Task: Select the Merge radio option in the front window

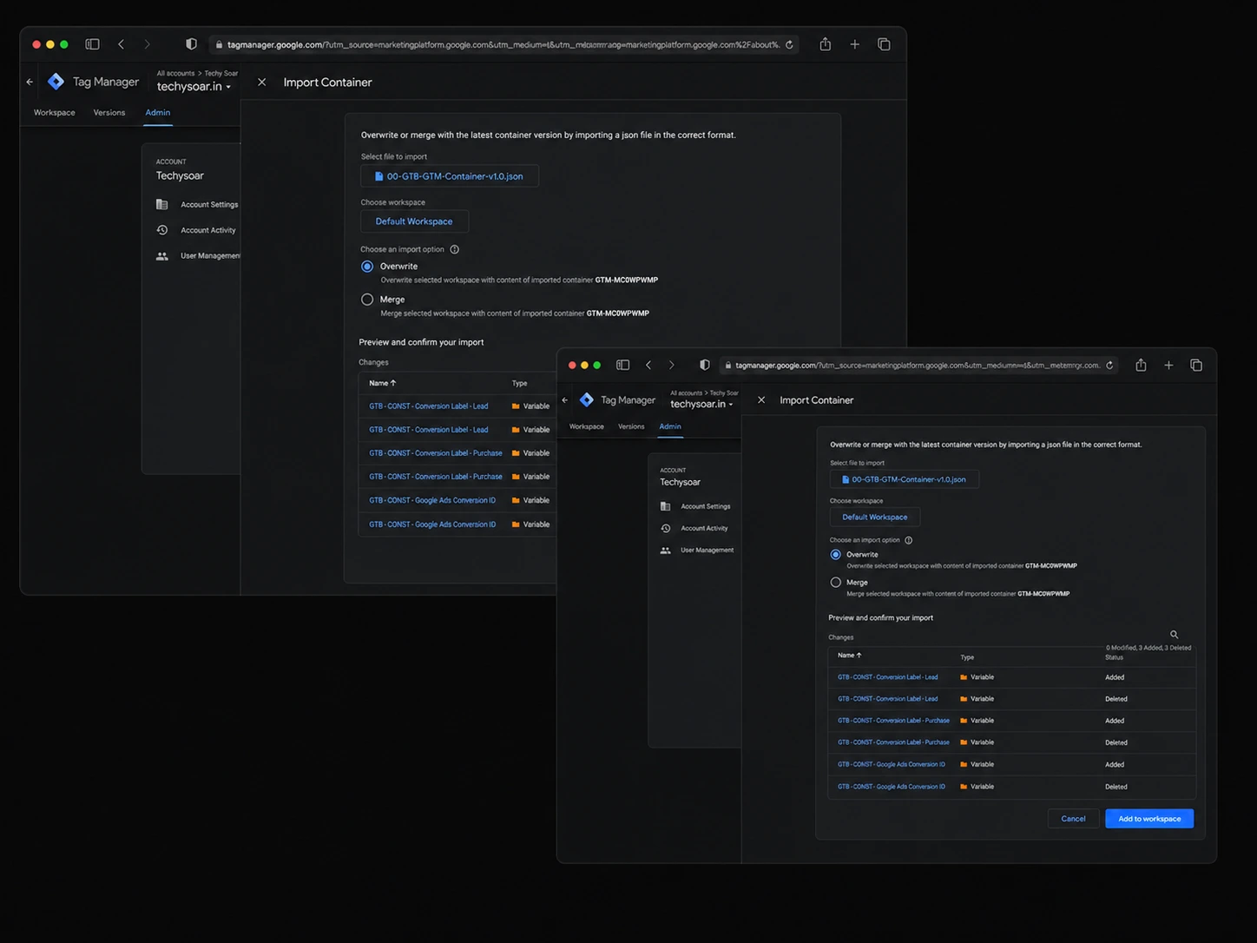Action: tap(836, 583)
